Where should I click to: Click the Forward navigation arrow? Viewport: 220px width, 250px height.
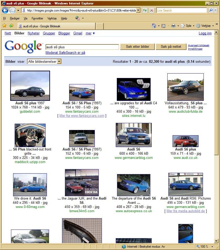coord(12,10)
